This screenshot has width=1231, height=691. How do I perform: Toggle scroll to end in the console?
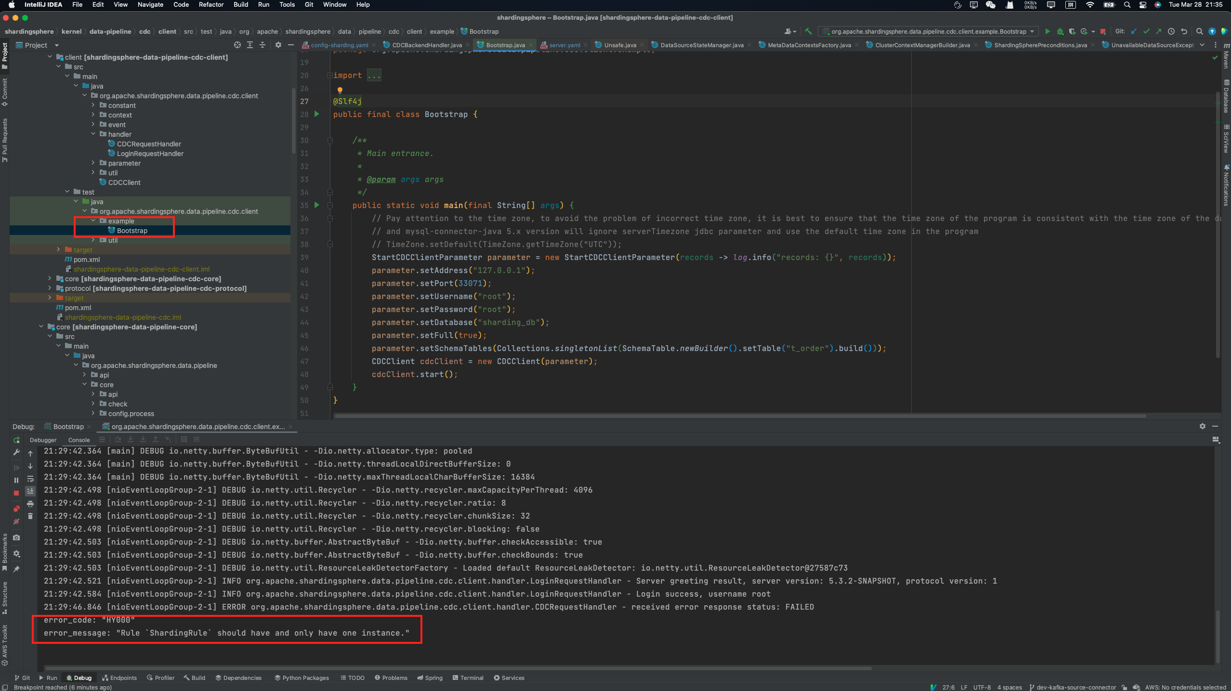[30, 492]
